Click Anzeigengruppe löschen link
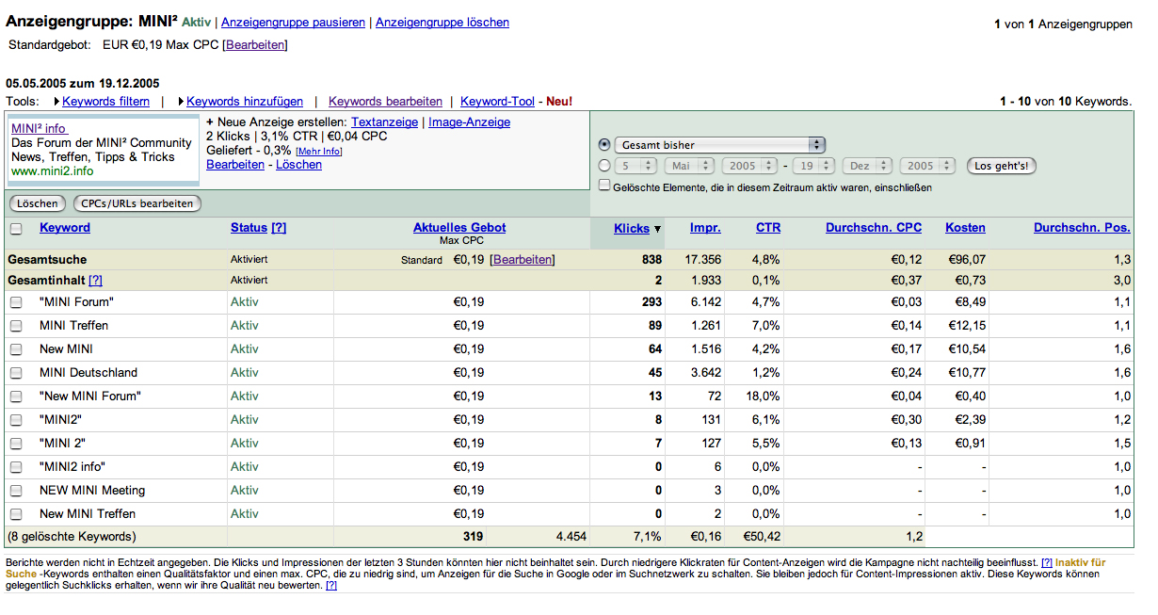The width and height of the screenshot is (1158, 615). pos(442,23)
